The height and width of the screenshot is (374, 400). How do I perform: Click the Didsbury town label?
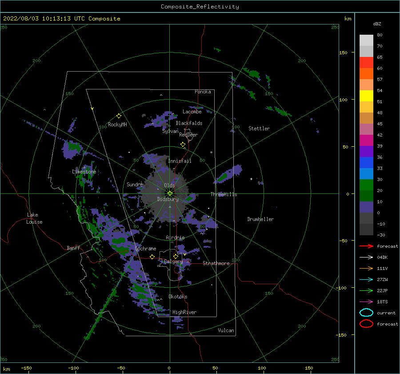(168, 199)
